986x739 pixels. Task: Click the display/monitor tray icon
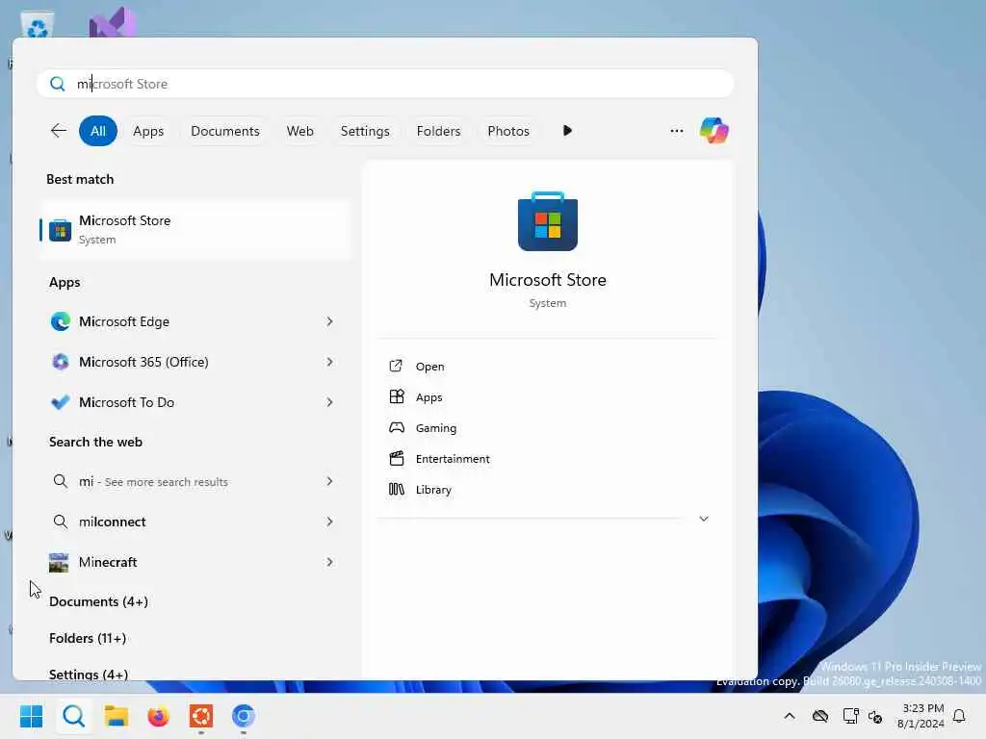pos(851,716)
